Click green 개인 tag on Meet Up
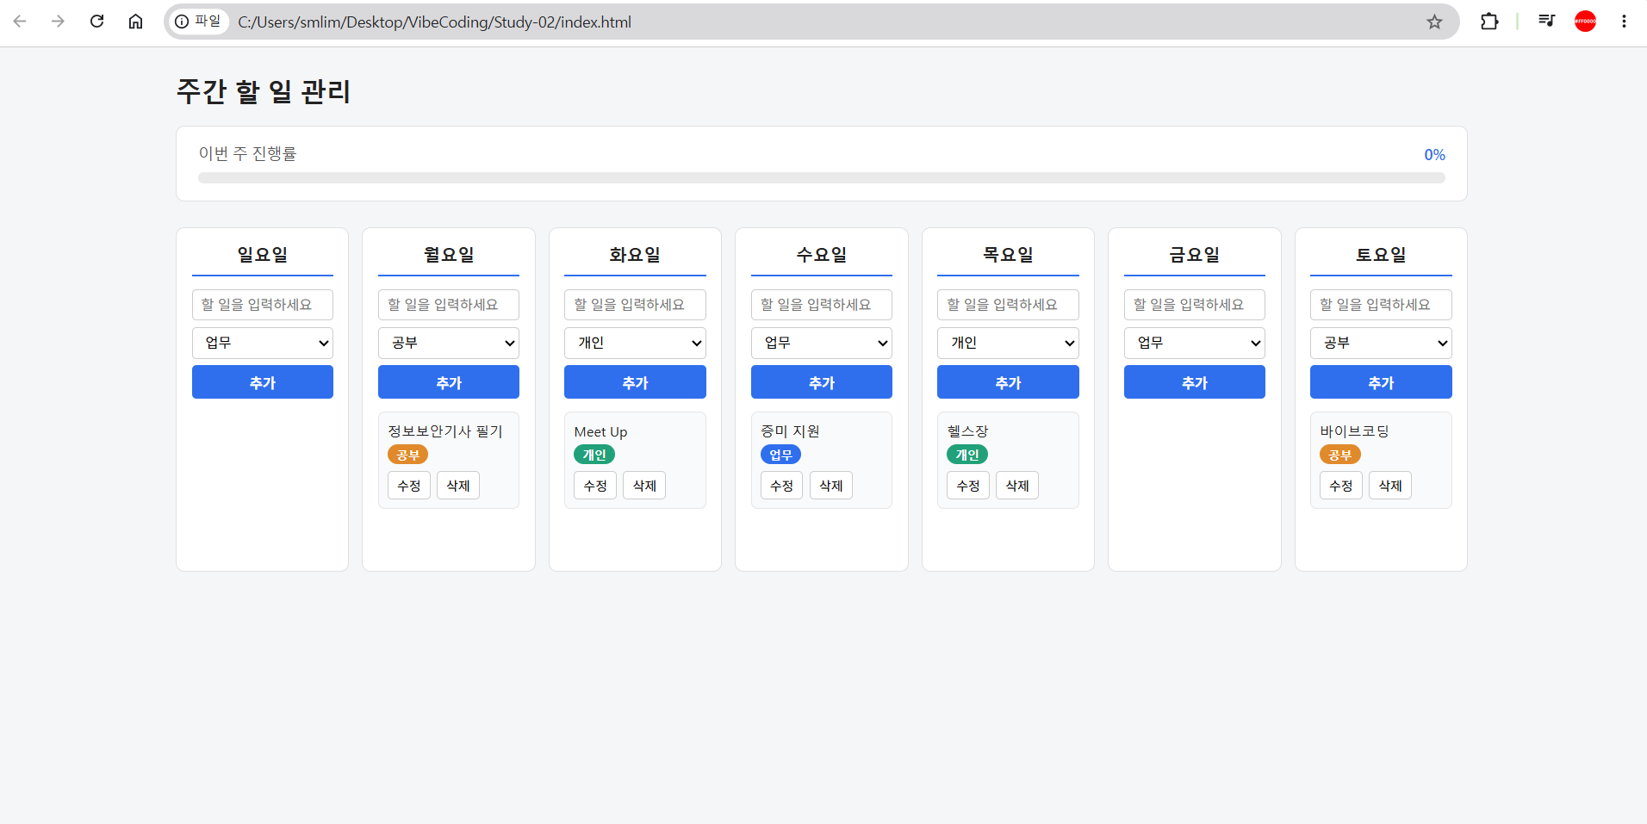 (594, 455)
